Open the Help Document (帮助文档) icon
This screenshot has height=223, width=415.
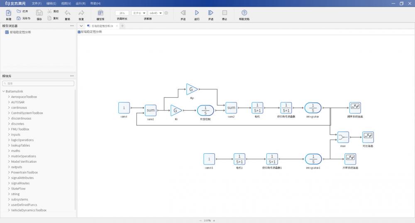point(244,13)
